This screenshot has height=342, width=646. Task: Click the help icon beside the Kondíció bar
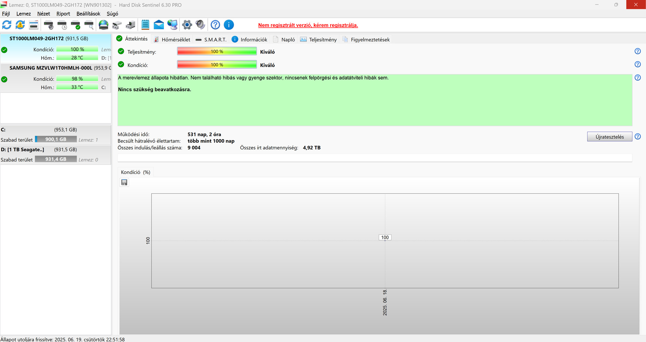(638, 64)
